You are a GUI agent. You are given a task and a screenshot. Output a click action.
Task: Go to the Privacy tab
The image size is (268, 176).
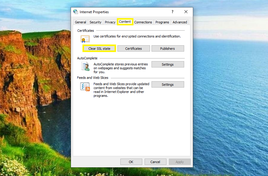110,22
